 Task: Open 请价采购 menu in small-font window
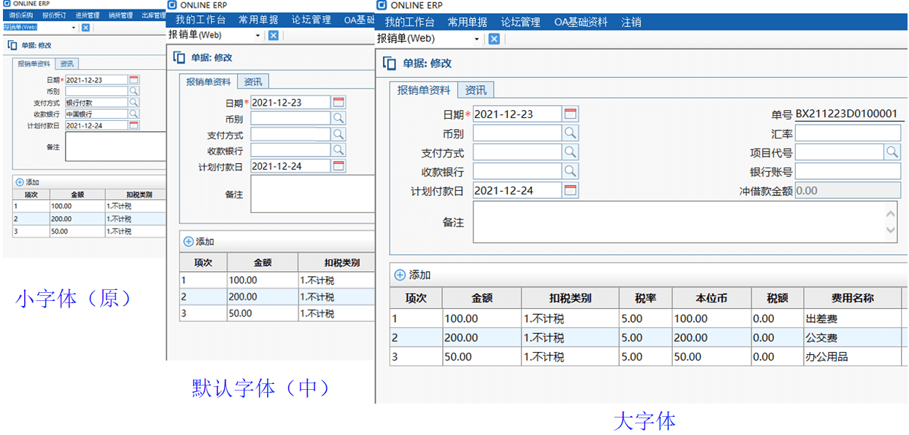(20, 15)
